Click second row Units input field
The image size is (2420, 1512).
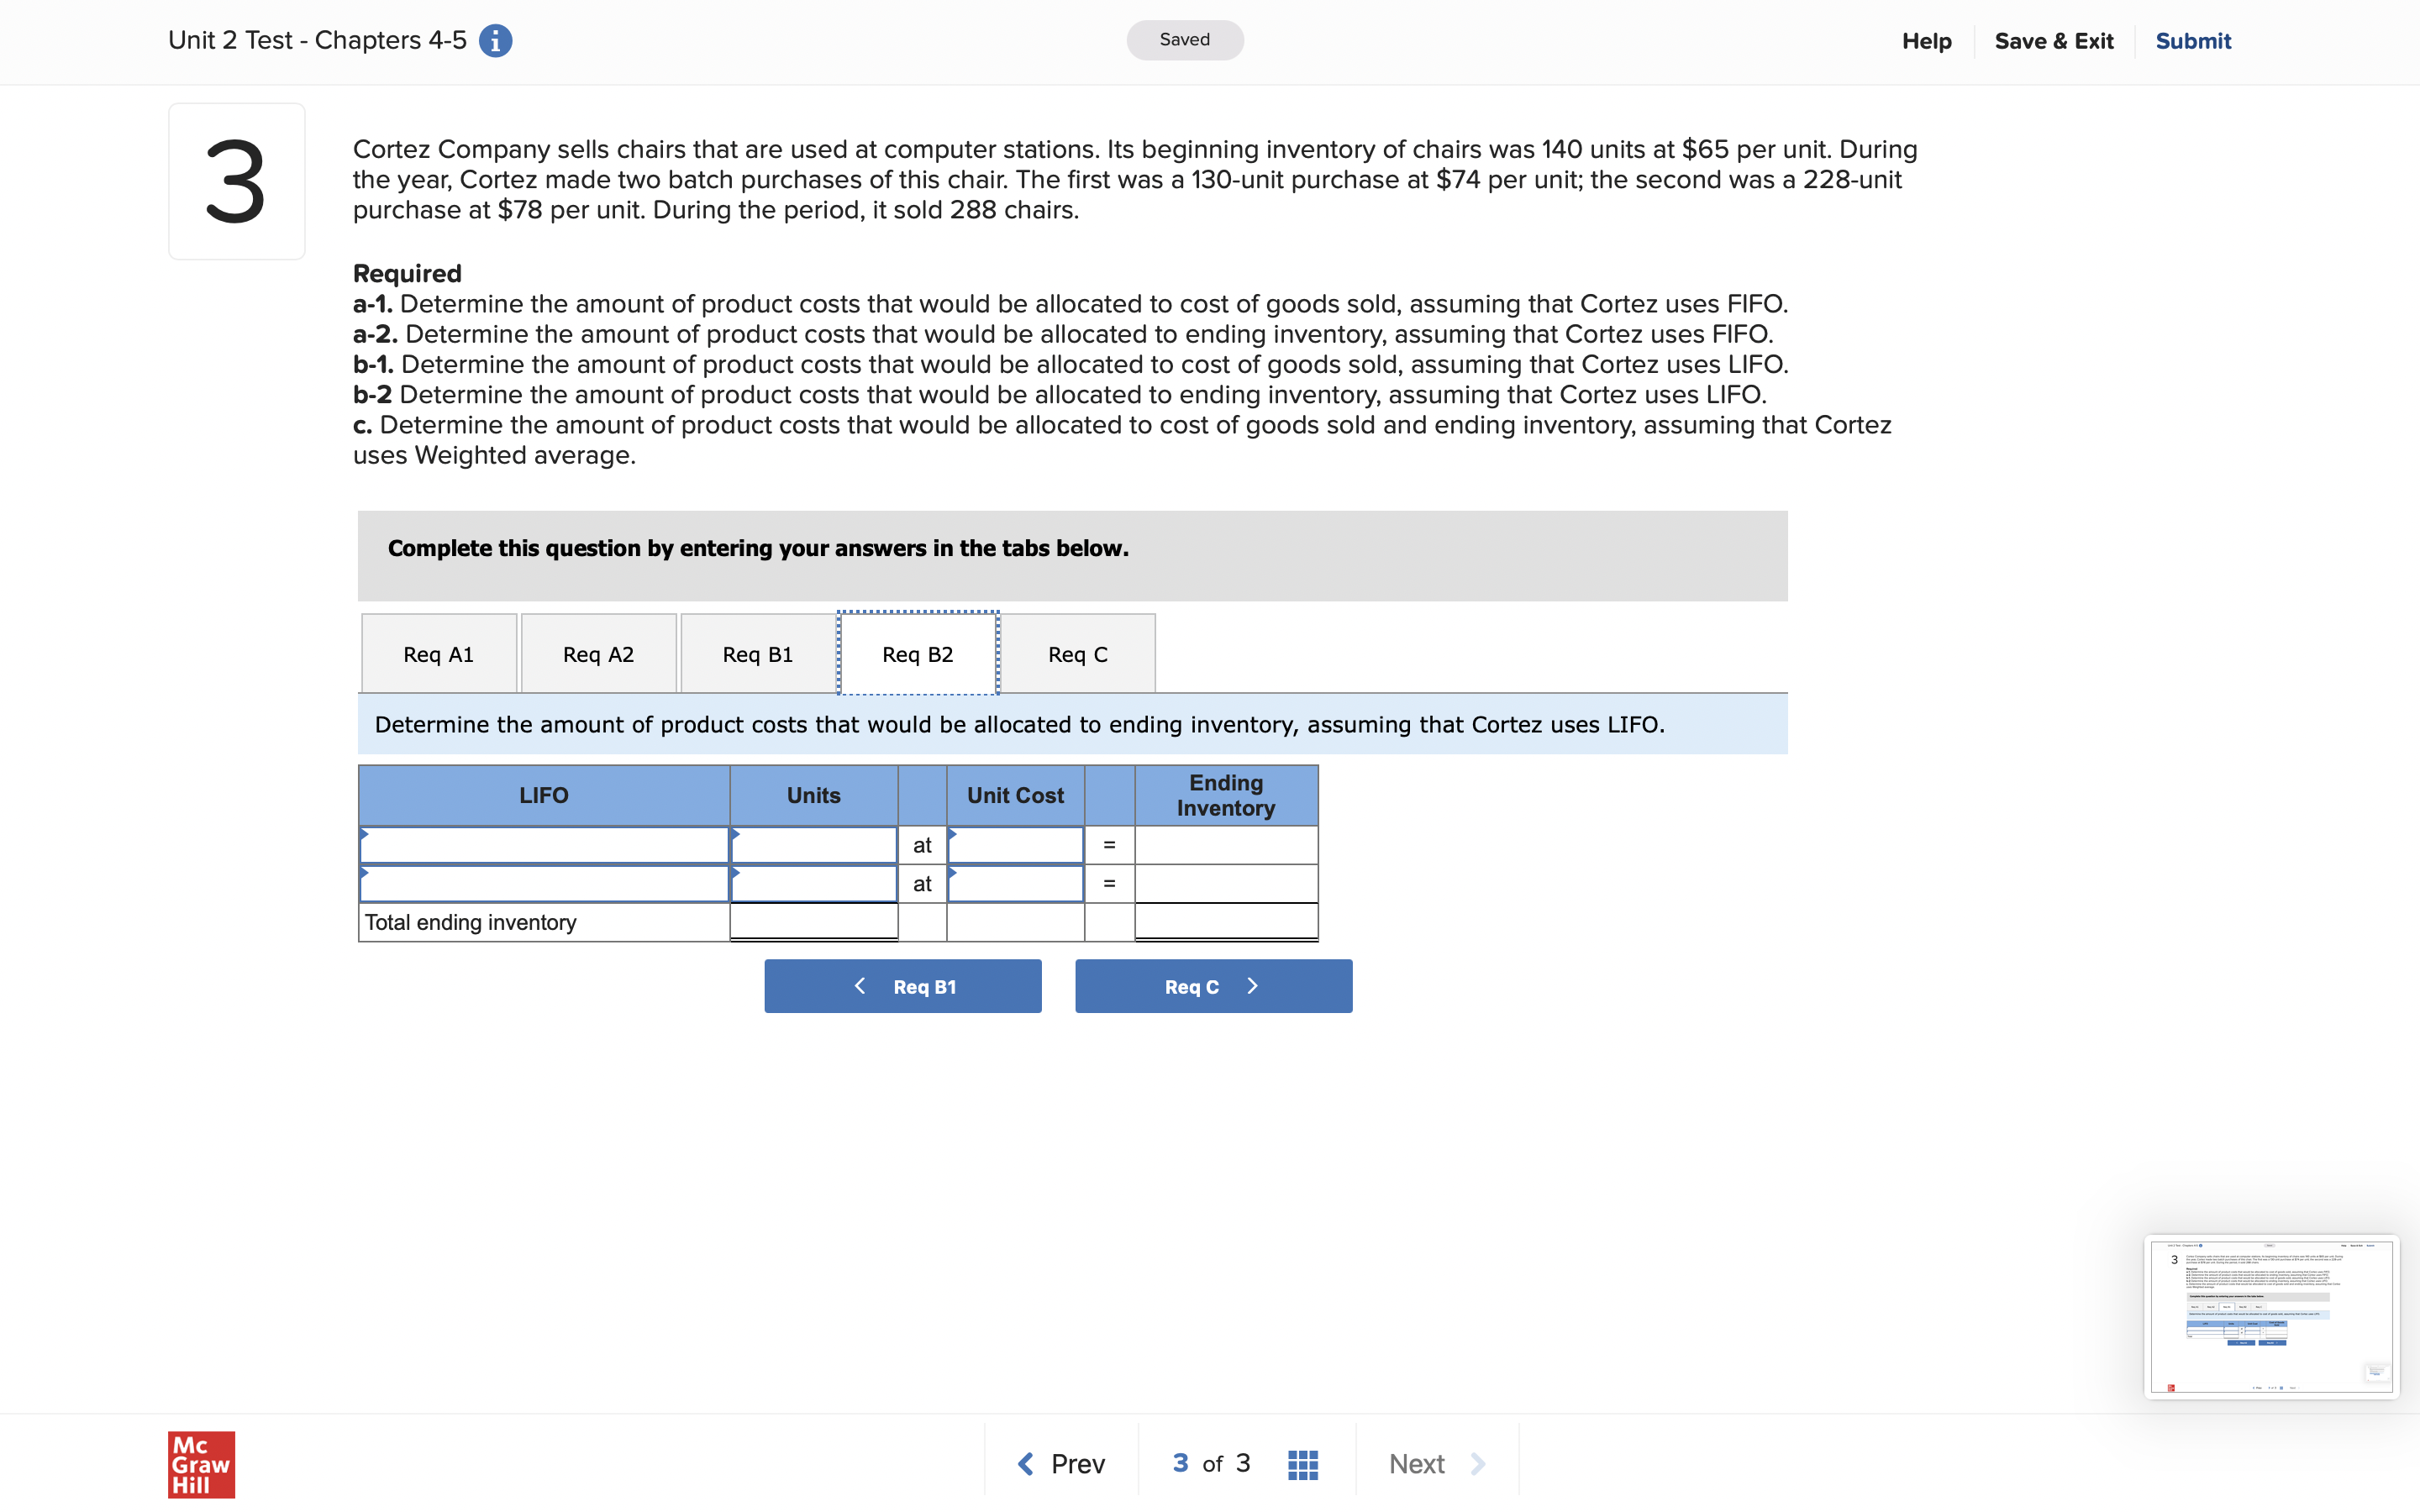tap(813, 884)
